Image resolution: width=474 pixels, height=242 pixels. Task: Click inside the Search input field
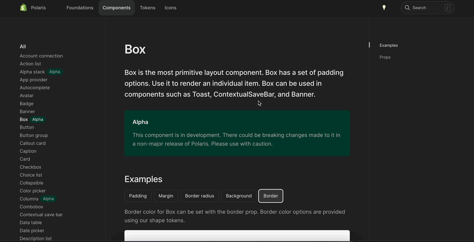424,7
